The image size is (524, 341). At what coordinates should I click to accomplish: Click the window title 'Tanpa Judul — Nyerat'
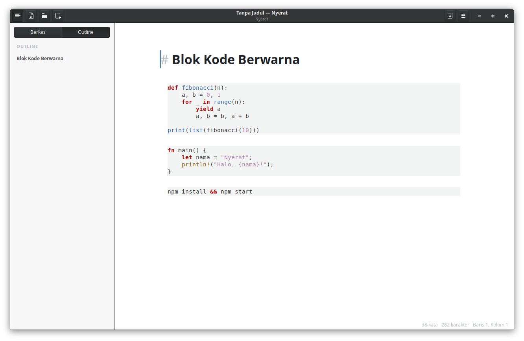pyautogui.click(x=262, y=13)
